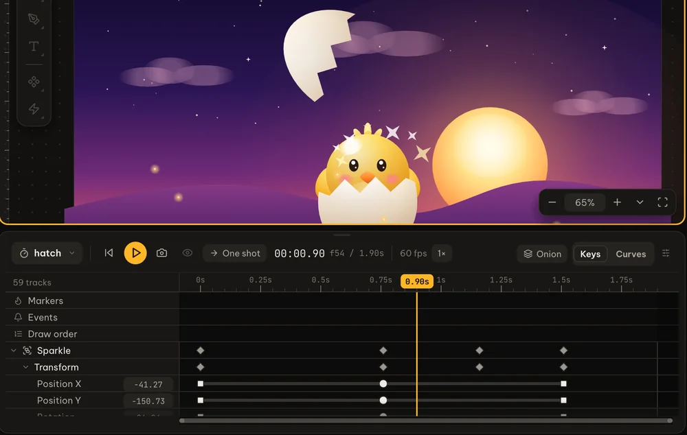The image size is (687, 435).
Task: Click the Sparkle target icon
Action: point(27,351)
